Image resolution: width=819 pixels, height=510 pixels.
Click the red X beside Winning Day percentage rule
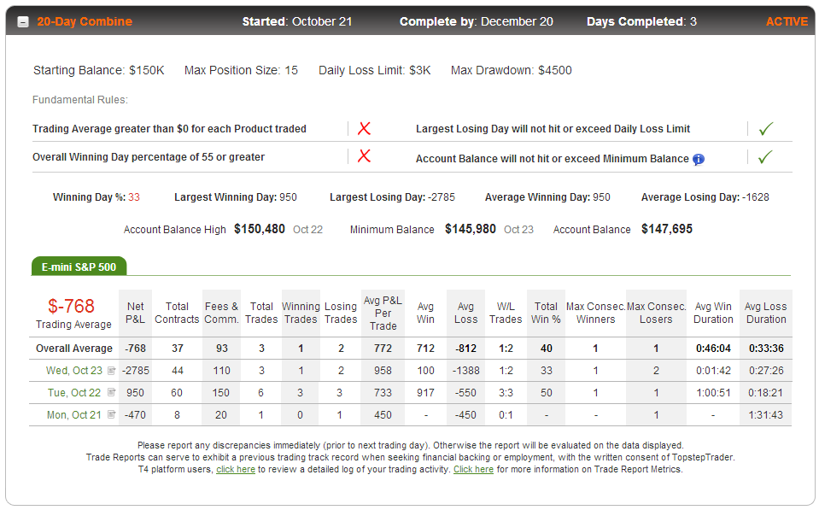click(364, 155)
